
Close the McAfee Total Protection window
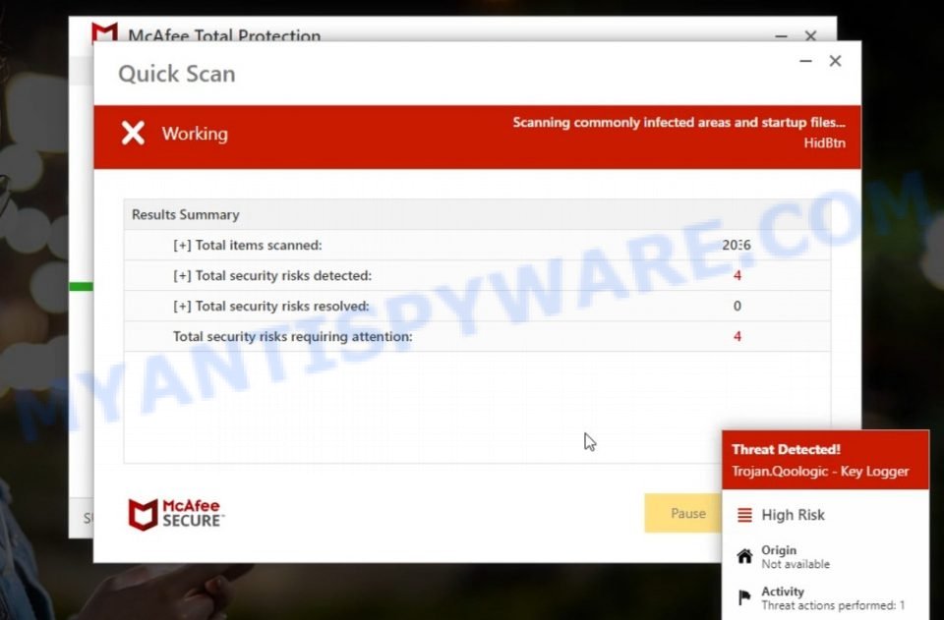811,35
